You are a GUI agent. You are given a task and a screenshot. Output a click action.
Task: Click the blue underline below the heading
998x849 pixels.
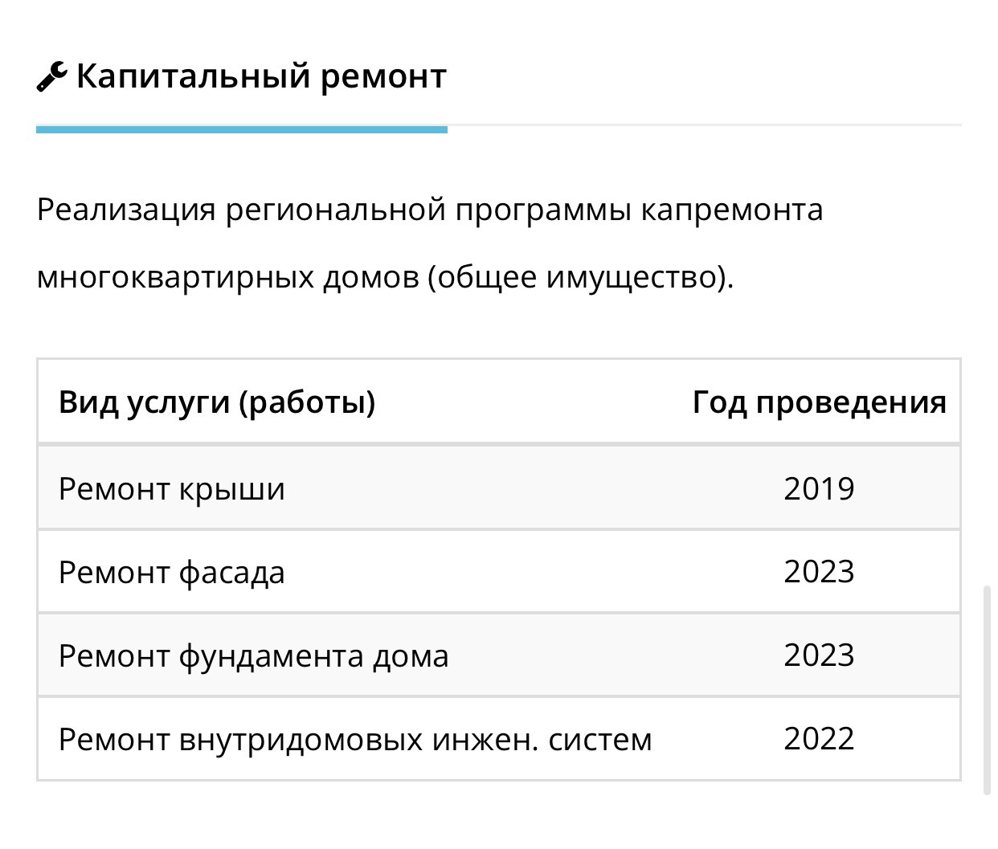pos(241,129)
